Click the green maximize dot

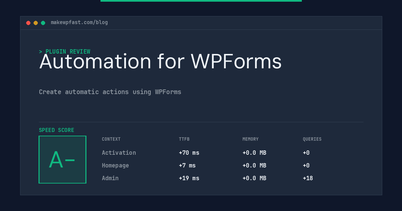(43, 23)
